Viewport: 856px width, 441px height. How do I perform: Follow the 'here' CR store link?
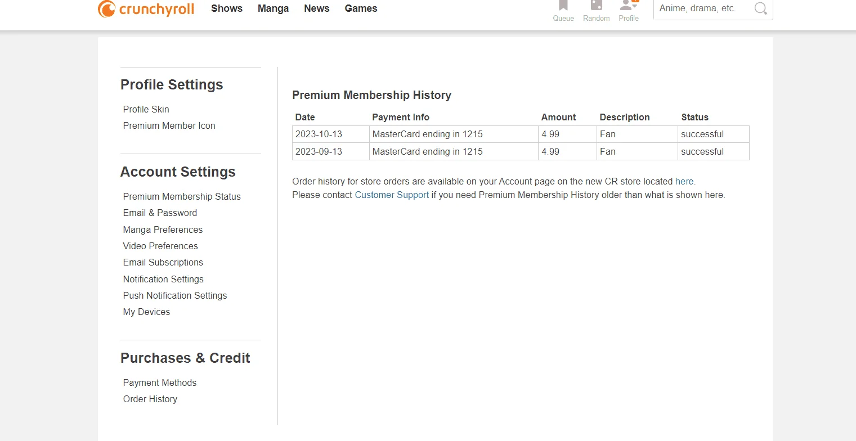[684, 181]
